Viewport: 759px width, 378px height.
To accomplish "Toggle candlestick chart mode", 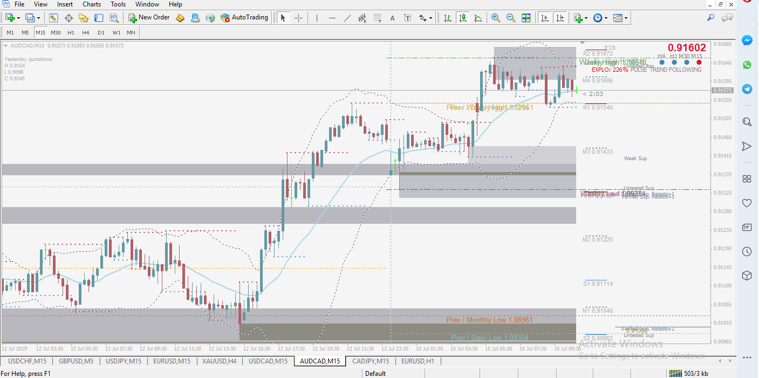I will 463,18.
